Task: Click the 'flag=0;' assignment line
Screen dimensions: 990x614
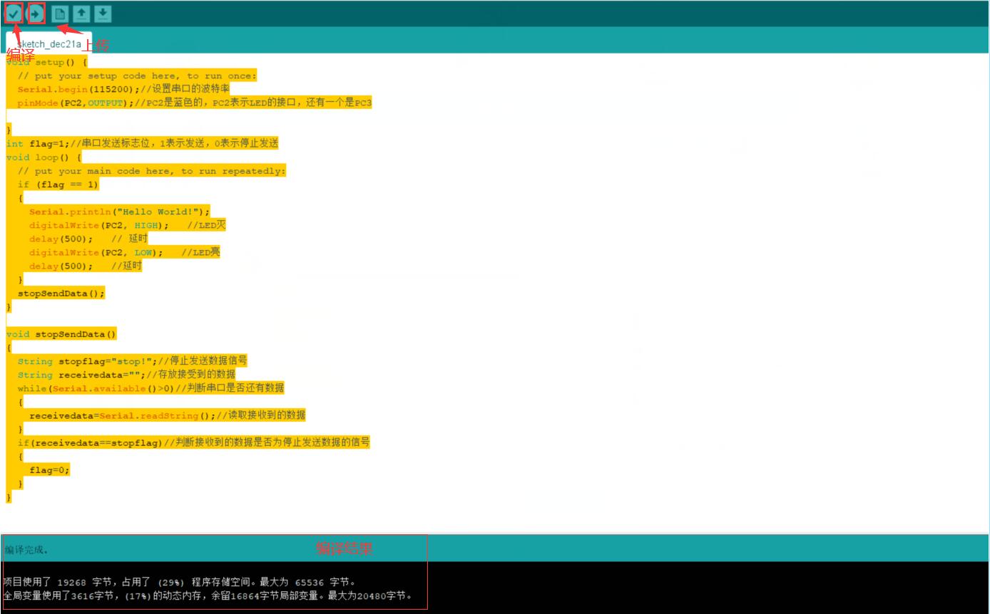Action: point(50,469)
